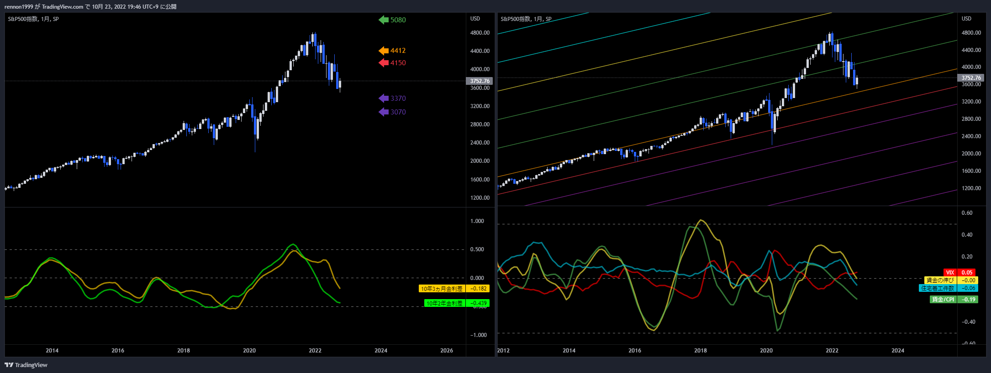Click the 1200.00 price on the left axis

(480, 198)
